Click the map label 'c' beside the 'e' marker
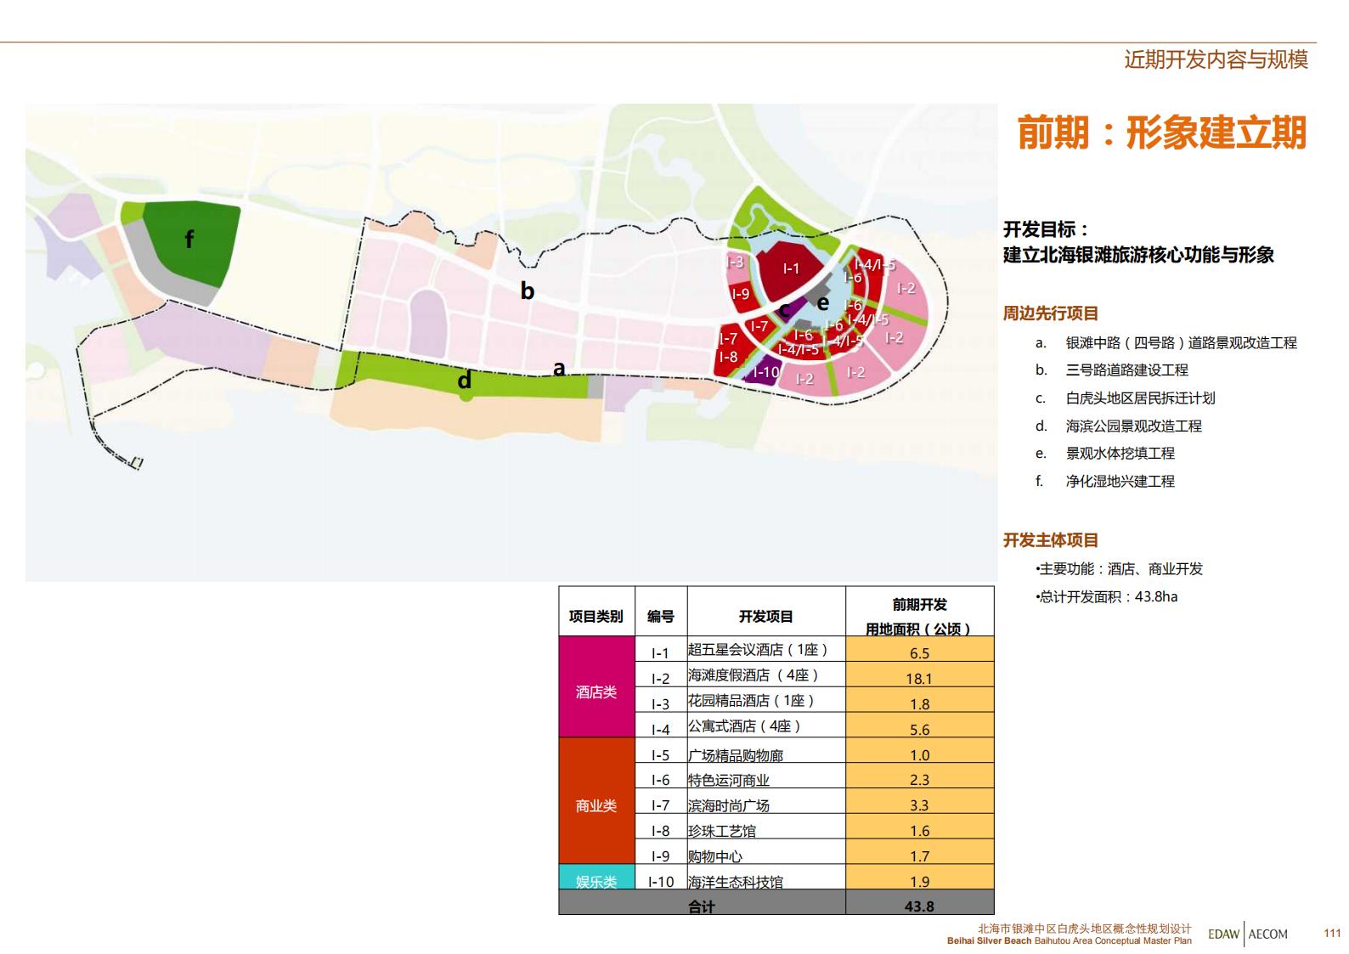The height and width of the screenshot is (954, 1349). click(785, 309)
